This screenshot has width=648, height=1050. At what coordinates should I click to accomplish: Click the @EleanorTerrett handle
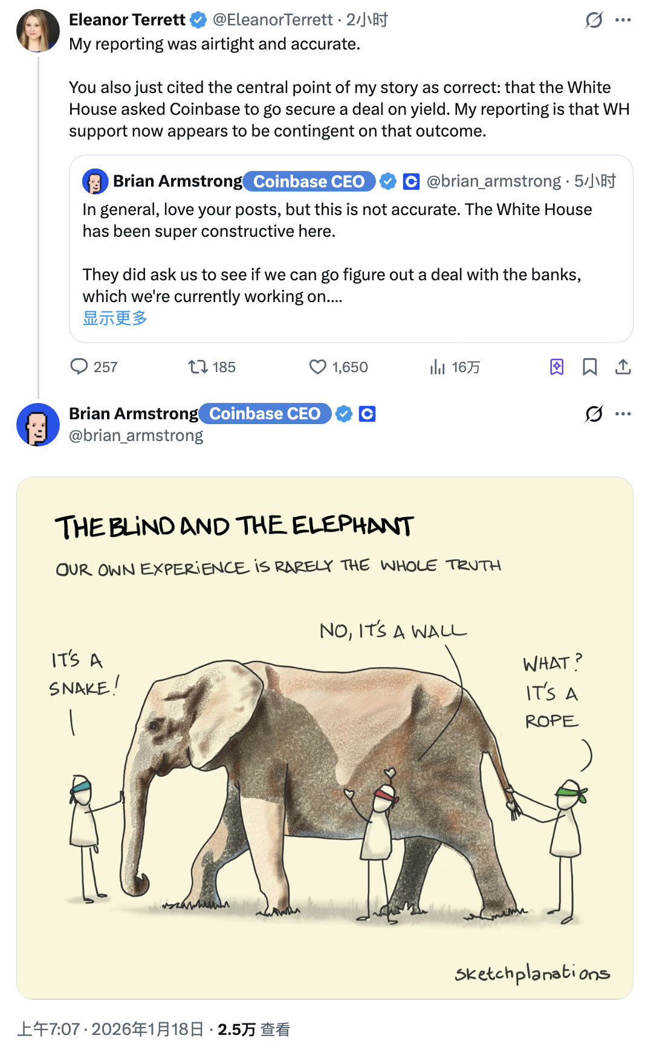point(273,20)
